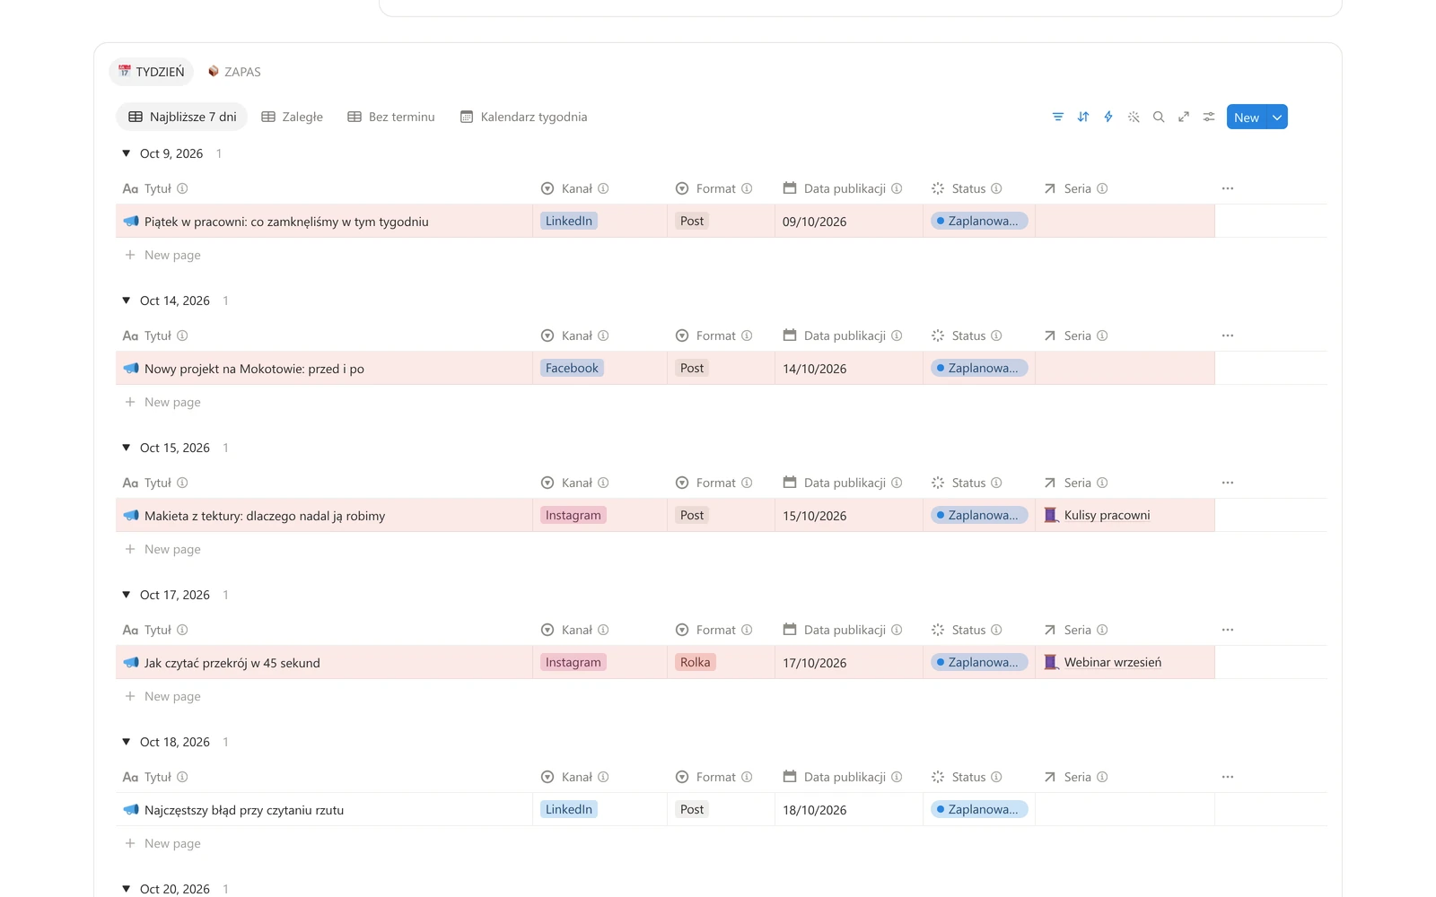Open the search magnifier icon

point(1159,117)
